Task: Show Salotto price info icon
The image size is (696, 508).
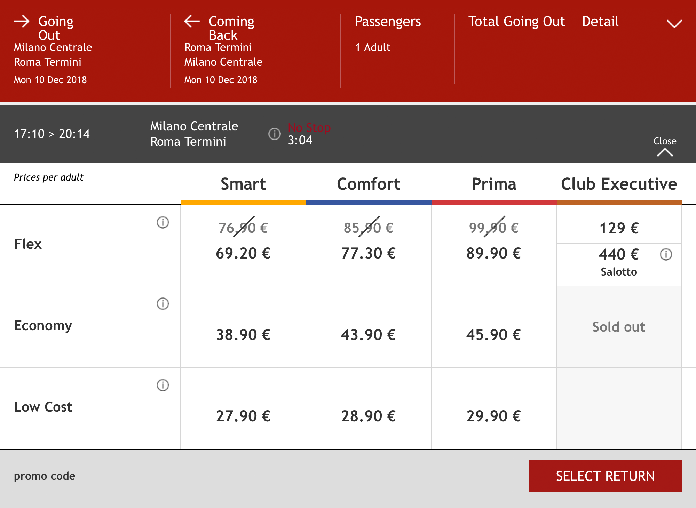Action: point(666,254)
